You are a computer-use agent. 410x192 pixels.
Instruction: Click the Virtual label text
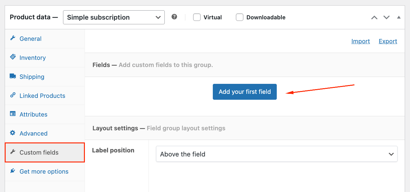coord(212,17)
